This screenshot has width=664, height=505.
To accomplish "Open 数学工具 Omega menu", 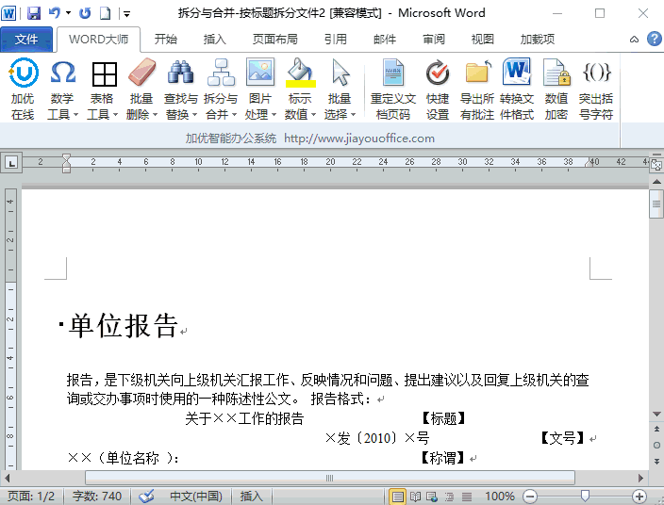I will tap(62, 73).
